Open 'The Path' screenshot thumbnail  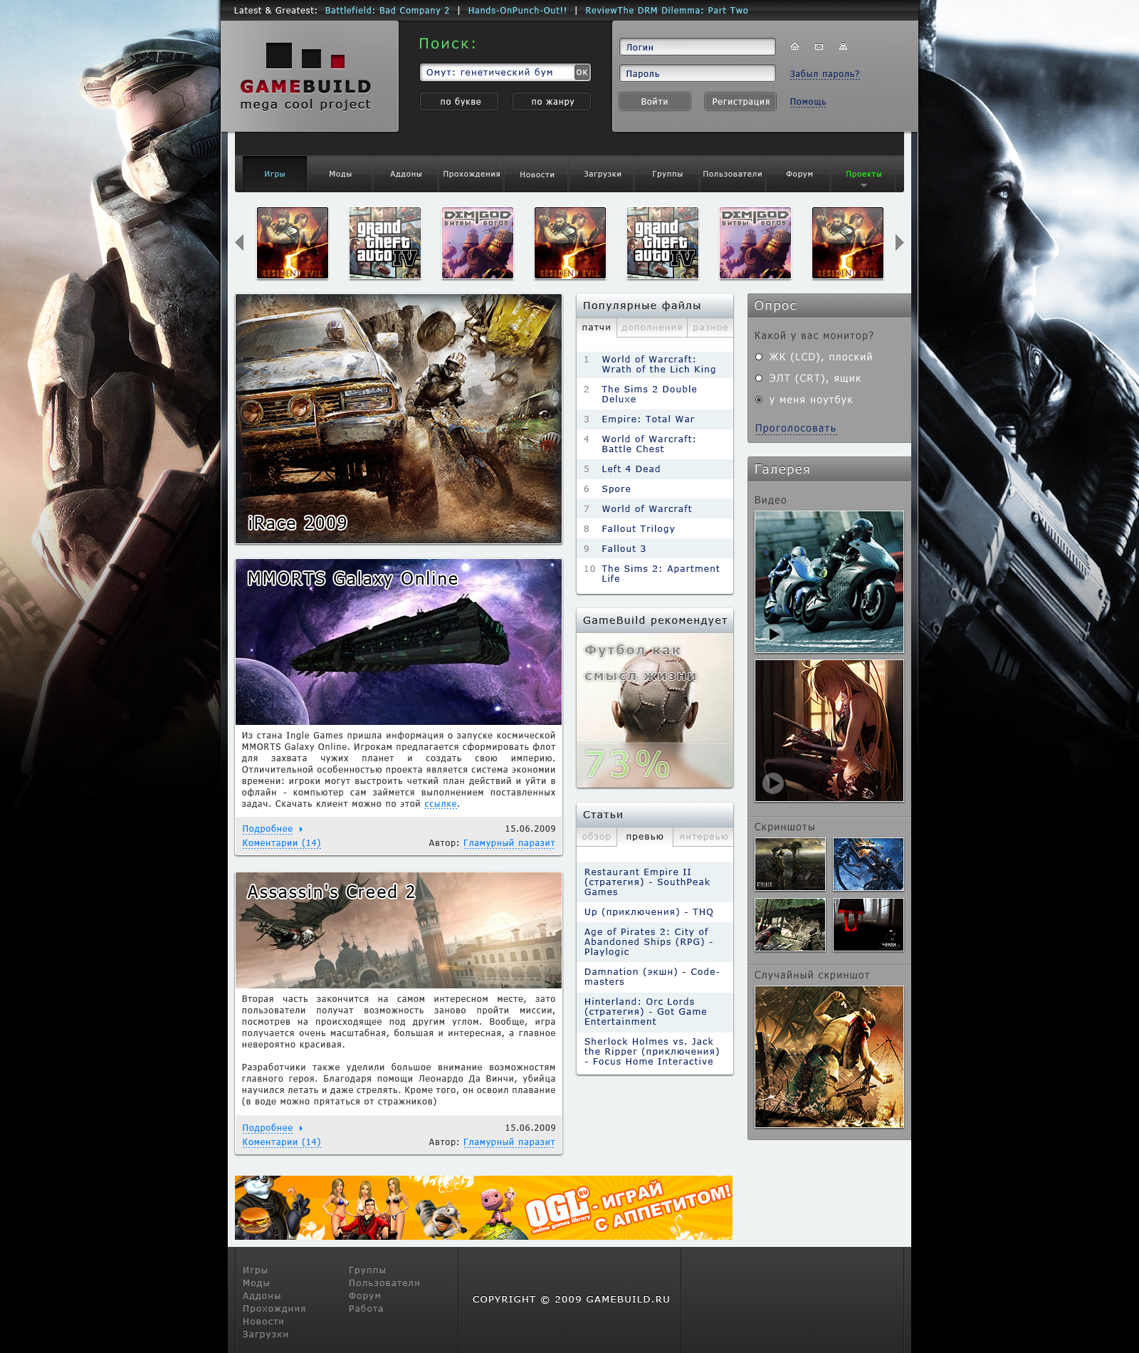[868, 924]
